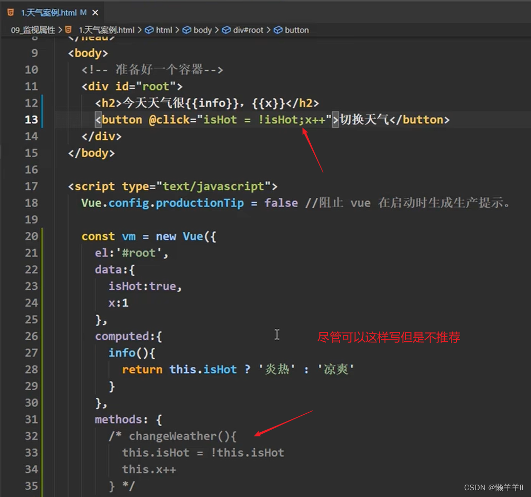Click line number 20
The width and height of the screenshot is (531, 497).
click(x=31, y=236)
